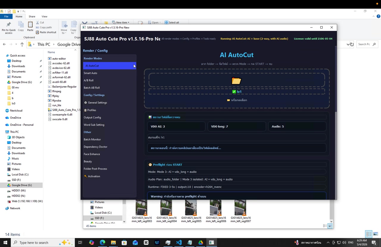This screenshot has width=381, height=247.
Task: Open CapCut from taskbar
Action: [146, 243]
